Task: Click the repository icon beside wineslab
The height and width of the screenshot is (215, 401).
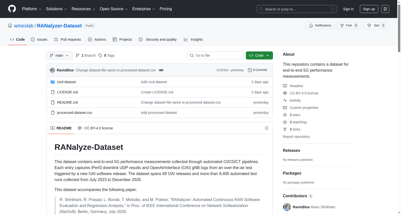Action: click(x=10, y=26)
